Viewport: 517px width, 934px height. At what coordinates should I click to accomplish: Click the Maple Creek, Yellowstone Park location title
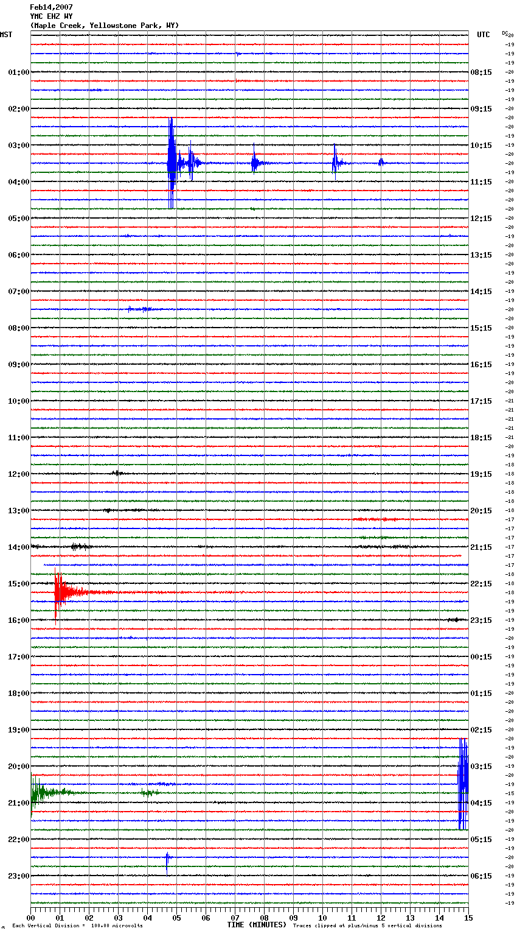pos(105,26)
